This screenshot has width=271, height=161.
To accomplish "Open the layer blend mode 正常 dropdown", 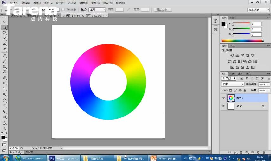I will (233, 84).
